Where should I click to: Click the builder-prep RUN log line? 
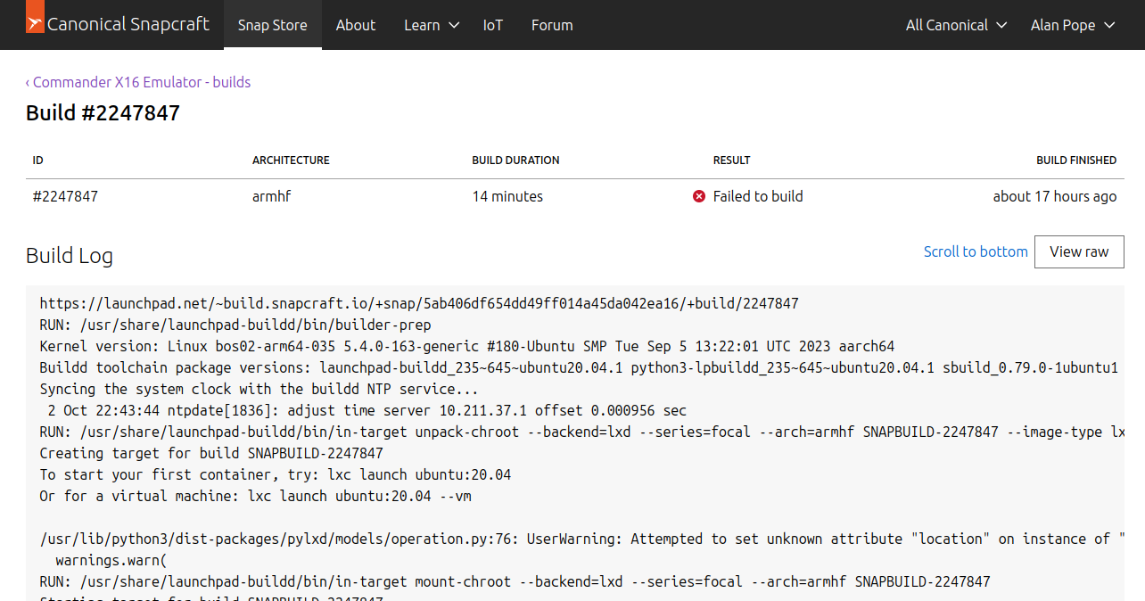[235, 325]
